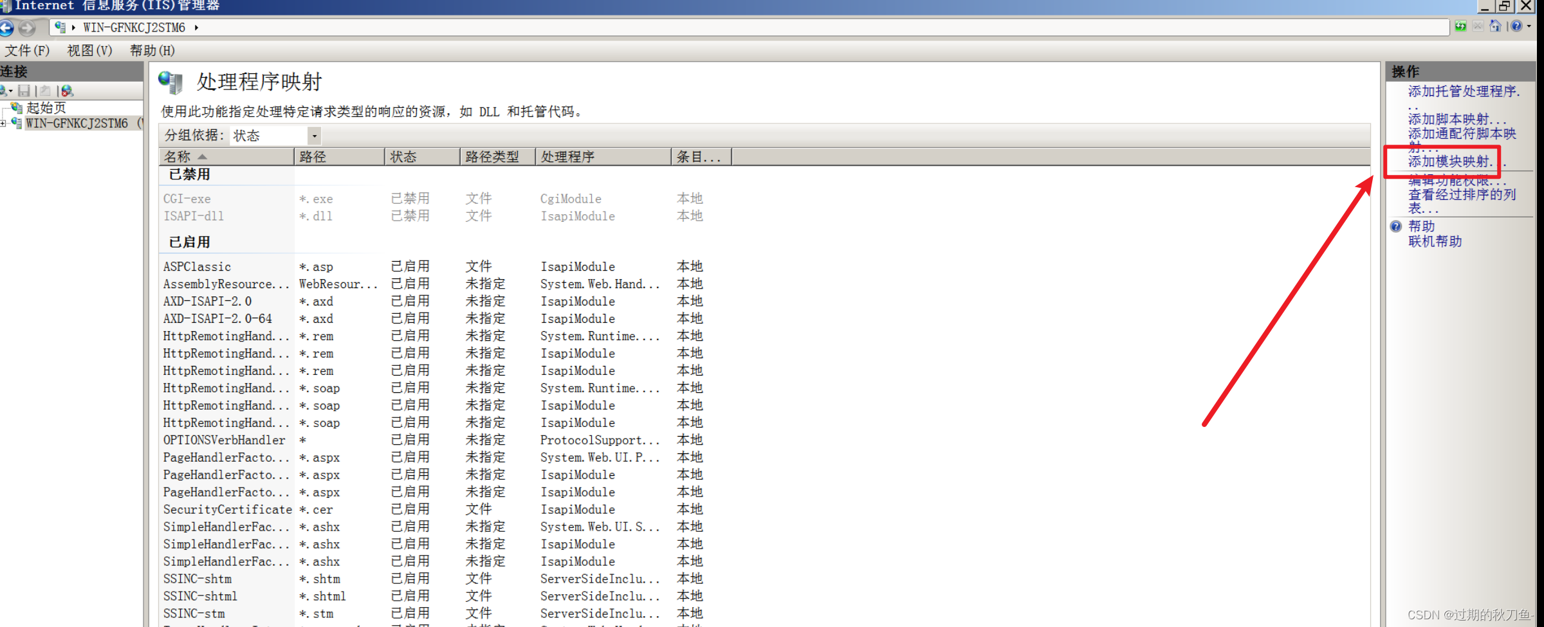The height and width of the screenshot is (627, 1544).
Task: Open the arrow after WIN-GFNKCJ2STM6 in address bar
Action: 196,28
